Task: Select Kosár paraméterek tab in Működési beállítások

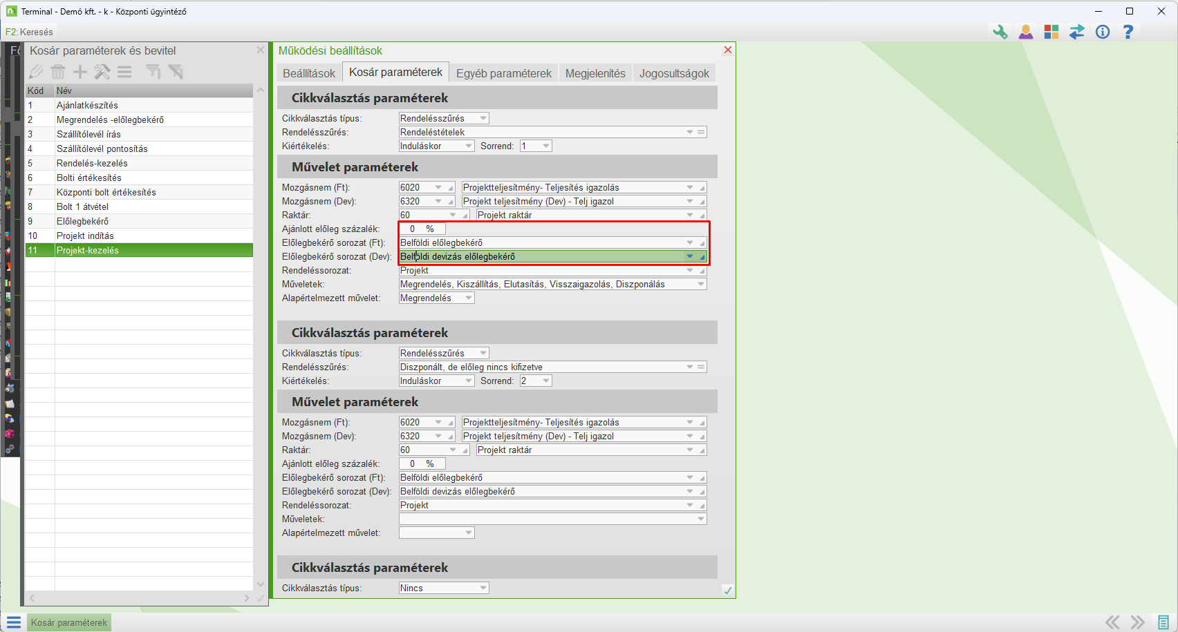Action: [395, 73]
